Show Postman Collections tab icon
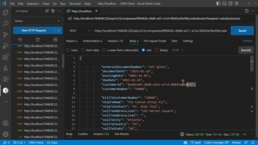 click(37, 39)
